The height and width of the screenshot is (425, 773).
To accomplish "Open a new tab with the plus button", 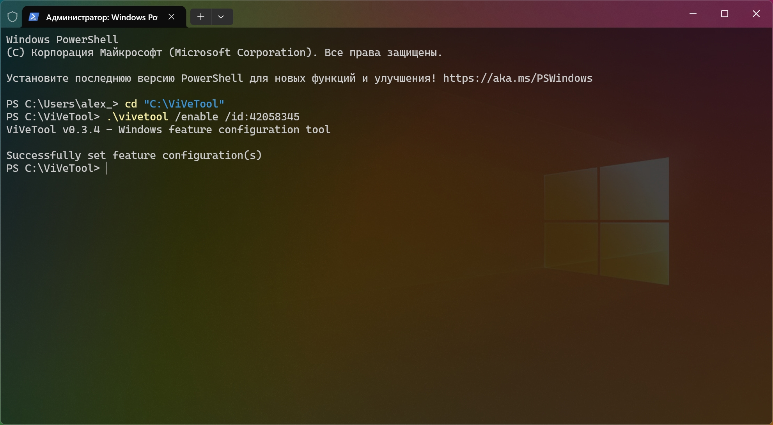I will coord(201,17).
